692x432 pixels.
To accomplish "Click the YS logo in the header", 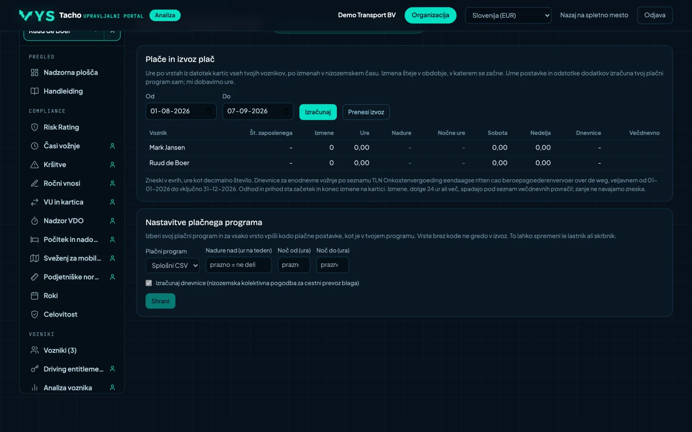I will click(37, 16).
